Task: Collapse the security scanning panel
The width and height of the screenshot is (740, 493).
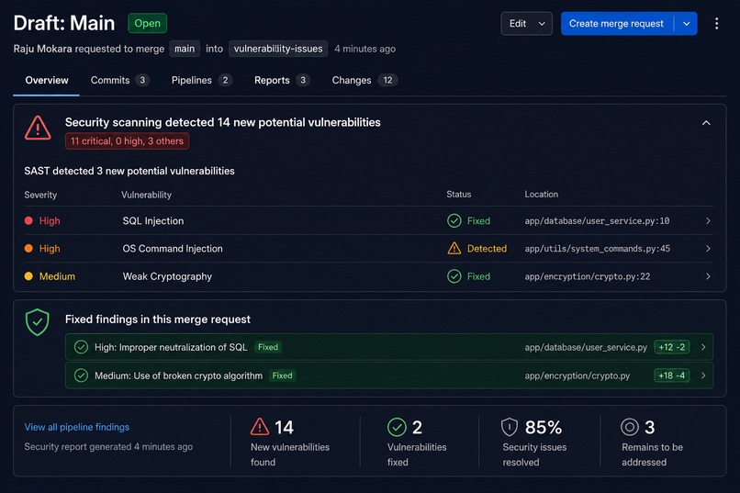Action: click(x=706, y=123)
